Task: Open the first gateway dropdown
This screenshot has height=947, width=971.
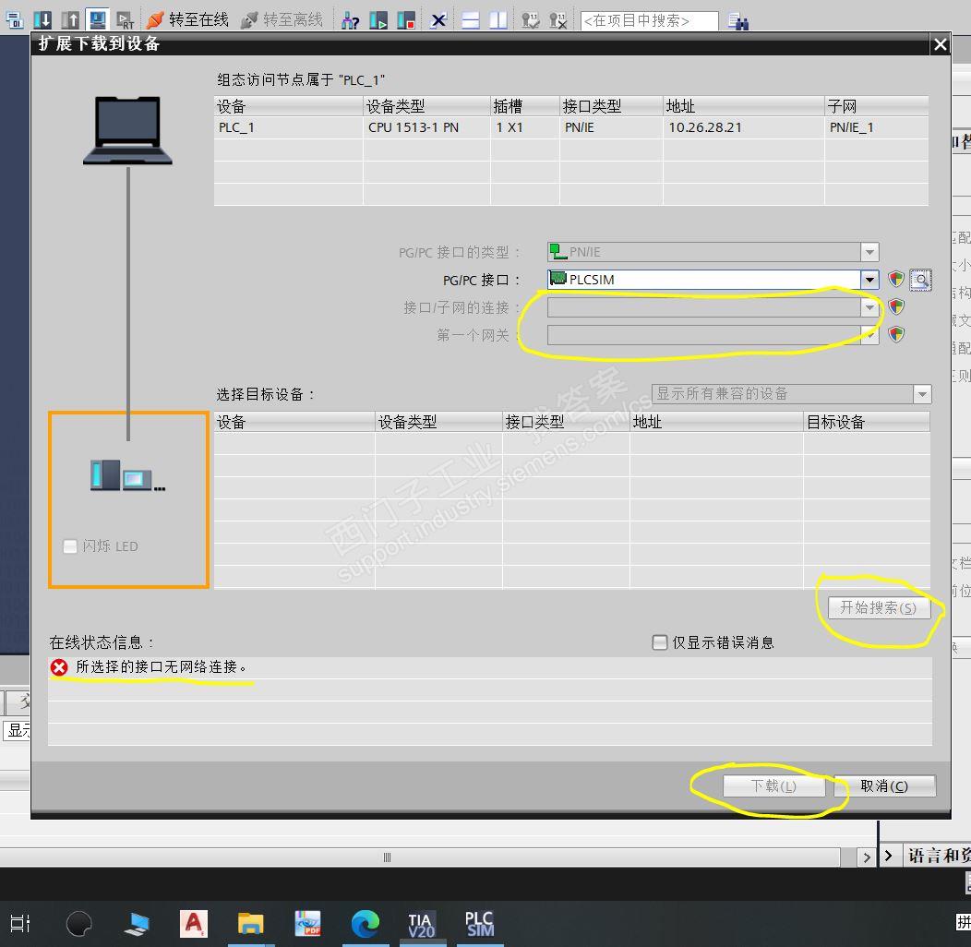Action: pos(869,336)
